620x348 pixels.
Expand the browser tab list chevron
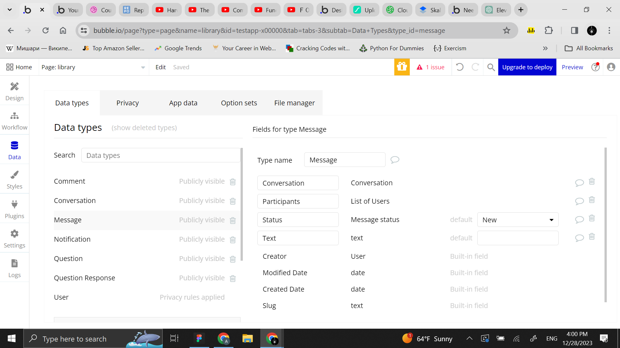tap(10, 10)
